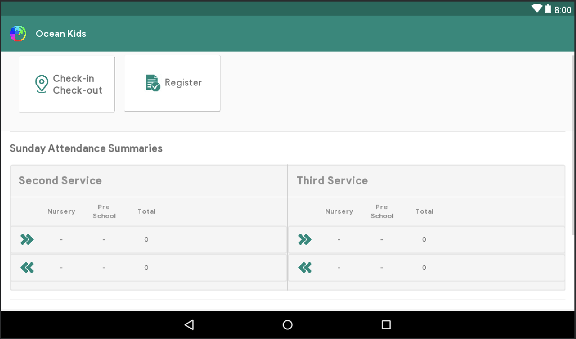Image resolution: width=576 pixels, height=339 pixels.
Task: Click Nursery column header under Third Service
Action: tap(339, 211)
